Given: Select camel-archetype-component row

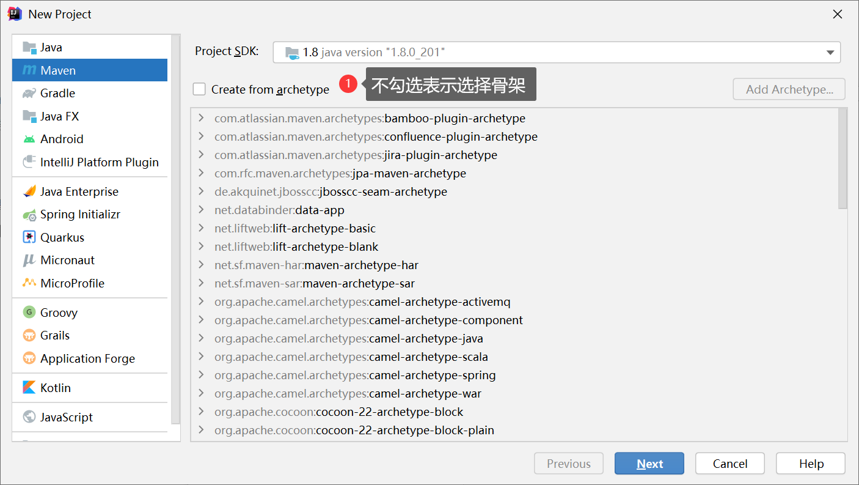Looking at the screenshot, I should point(514,320).
